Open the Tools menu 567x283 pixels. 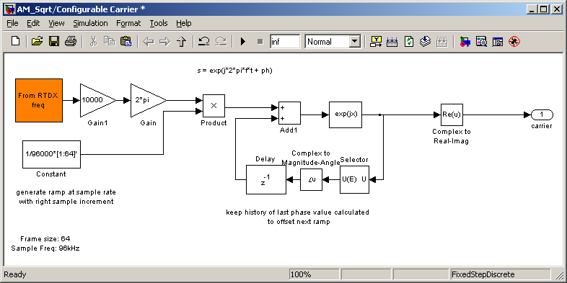pos(159,23)
